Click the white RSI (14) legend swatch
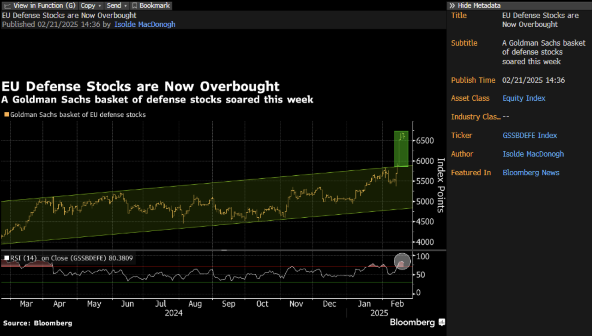 click(6, 258)
